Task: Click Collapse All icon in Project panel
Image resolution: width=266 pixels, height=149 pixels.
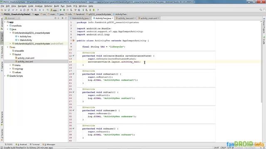Action: (x=58, y=18)
